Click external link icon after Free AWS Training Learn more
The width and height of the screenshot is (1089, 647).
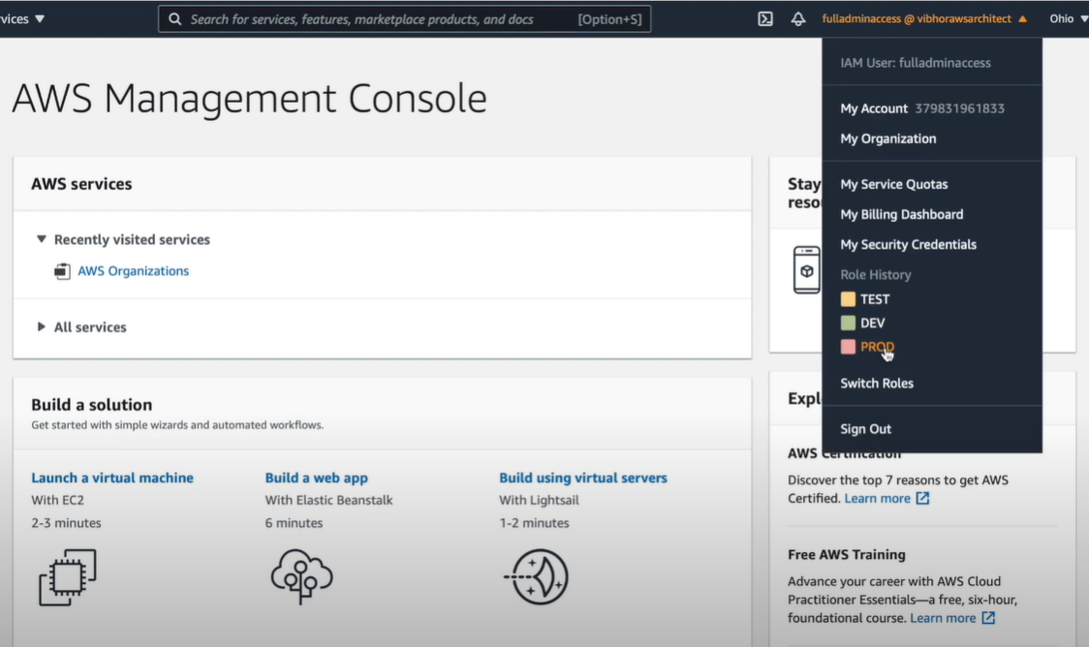click(x=988, y=618)
